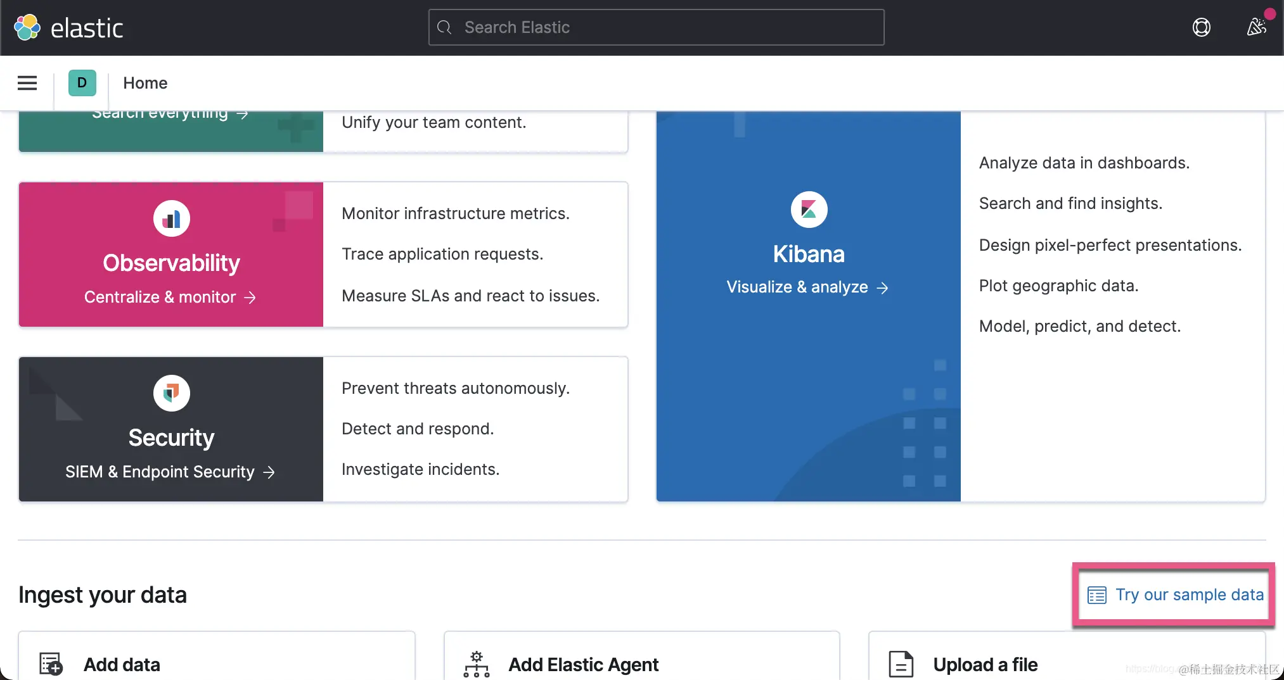Click the text 'Plot geographic data.'
Image resolution: width=1284 pixels, height=680 pixels.
(x=1058, y=286)
